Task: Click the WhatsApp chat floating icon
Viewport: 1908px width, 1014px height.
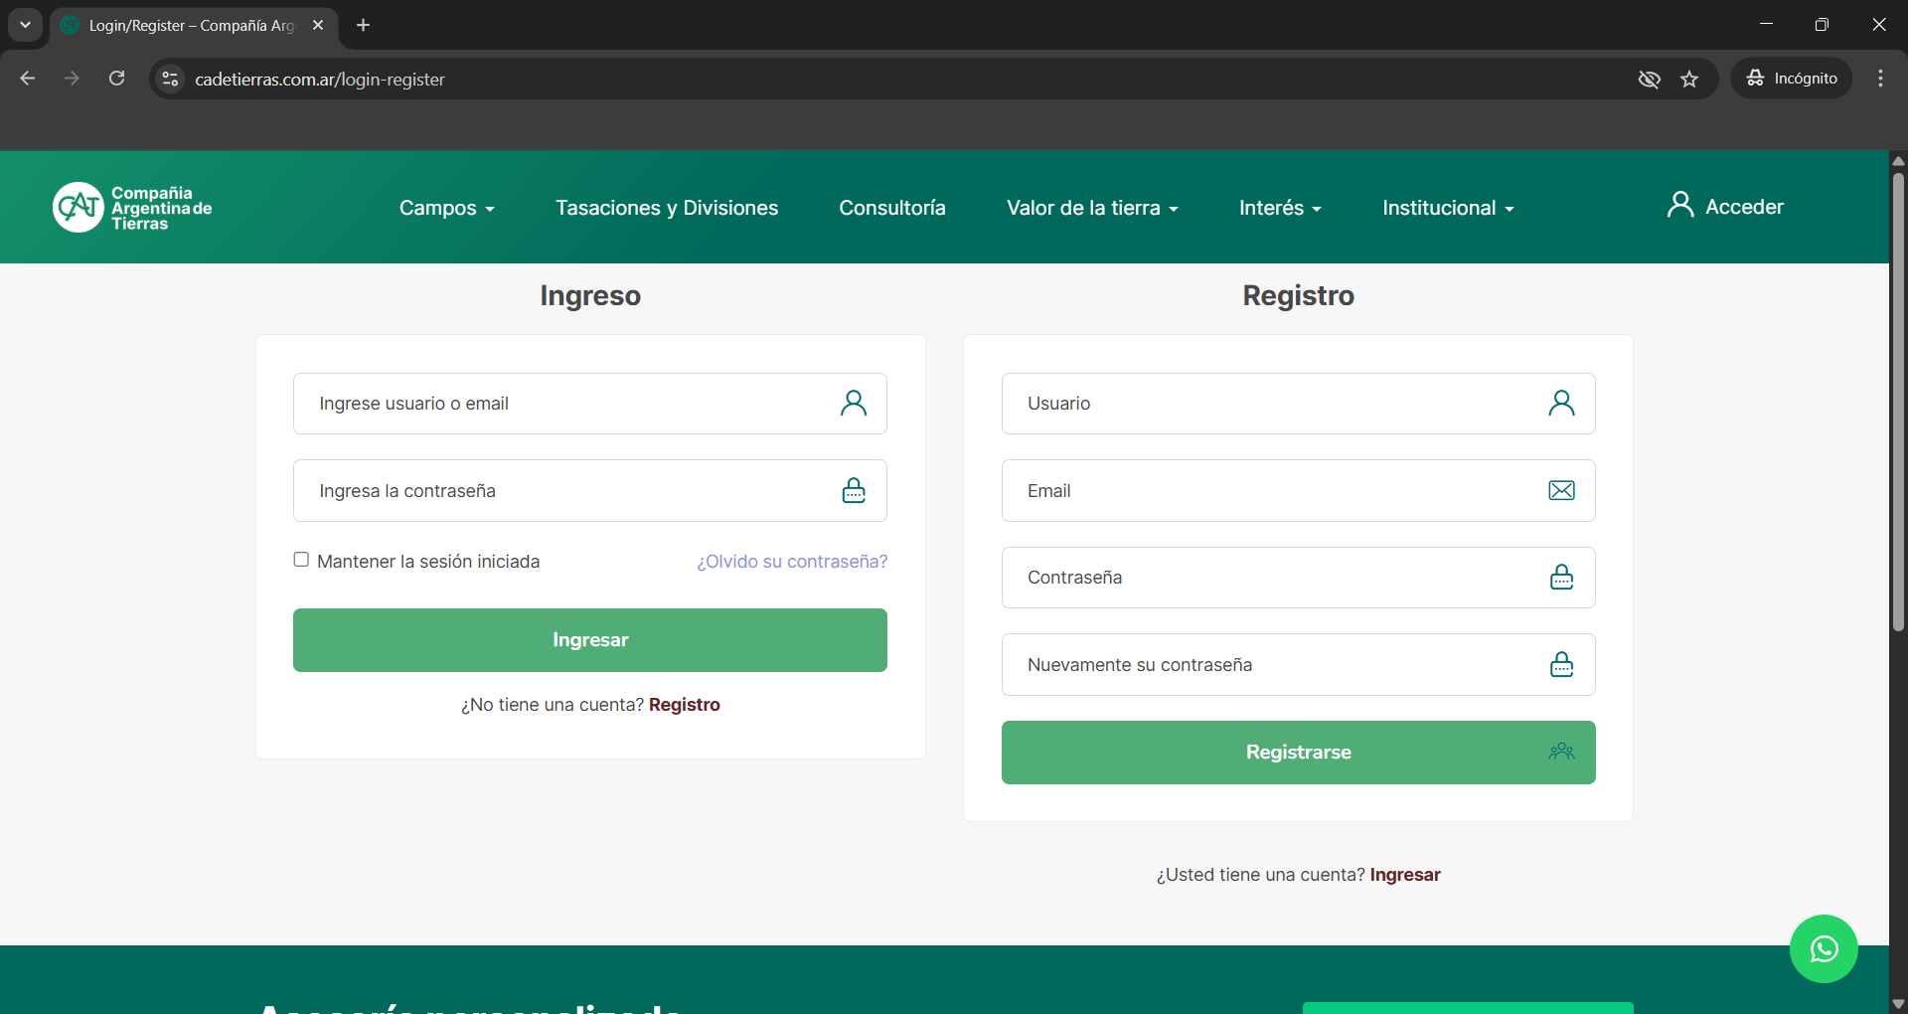Action: [1824, 948]
